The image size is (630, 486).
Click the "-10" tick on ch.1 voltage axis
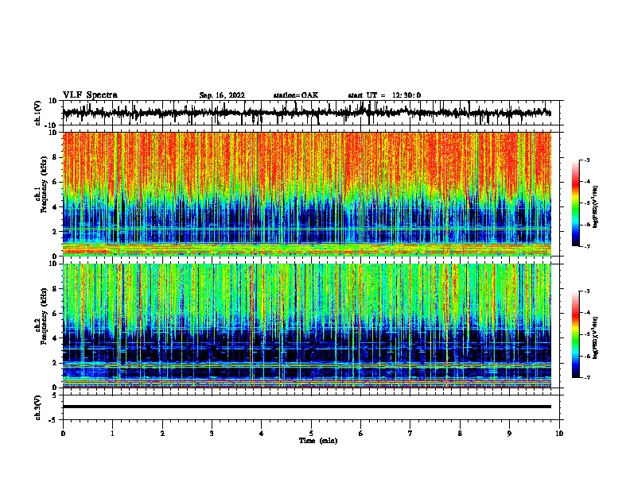click(x=52, y=125)
